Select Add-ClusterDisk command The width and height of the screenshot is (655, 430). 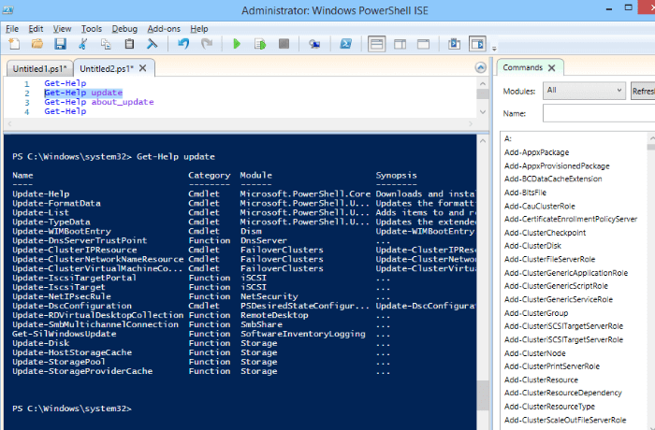pos(532,246)
